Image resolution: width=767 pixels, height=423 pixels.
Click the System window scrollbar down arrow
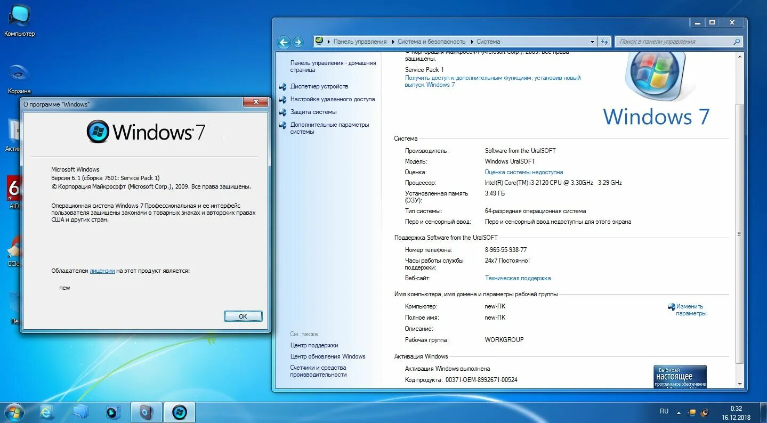[x=739, y=384]
